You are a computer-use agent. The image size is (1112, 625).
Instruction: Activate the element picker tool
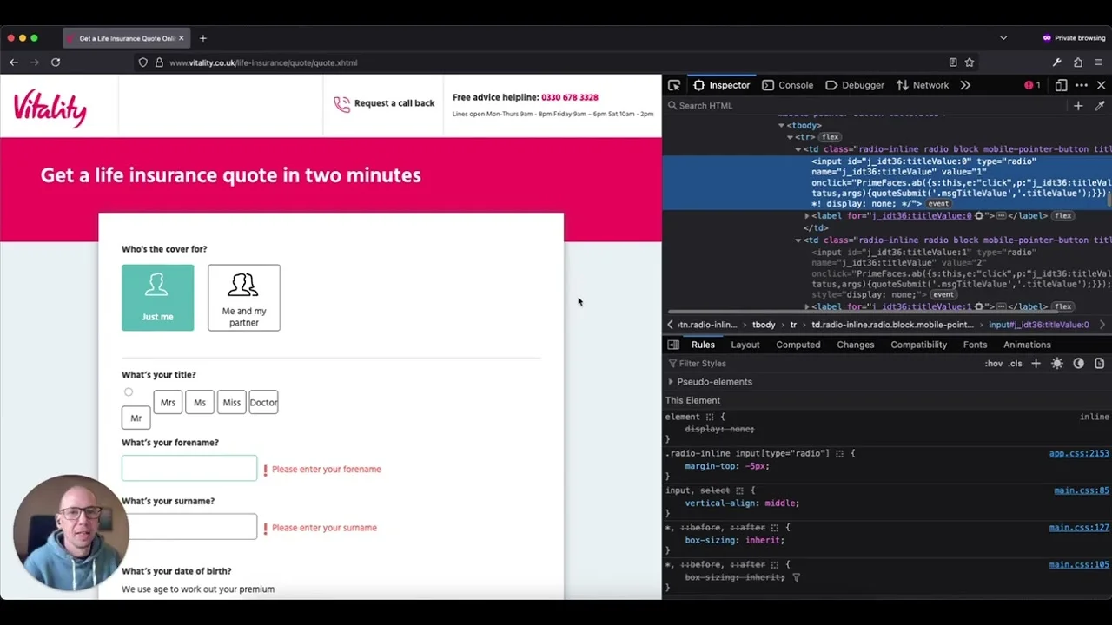point(674,85)
